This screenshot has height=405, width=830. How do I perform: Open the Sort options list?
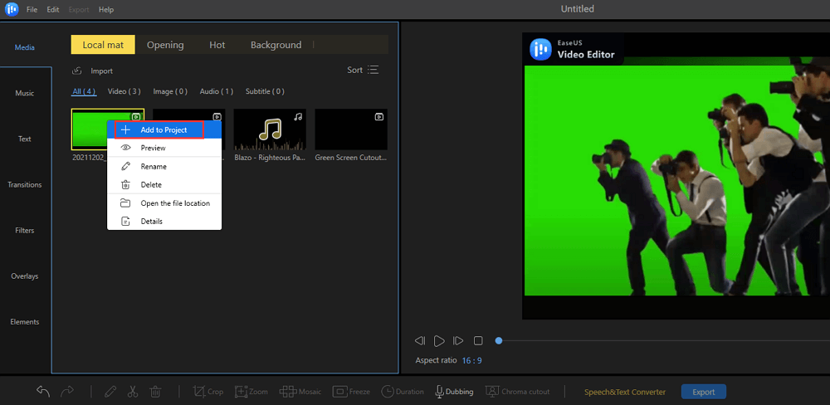[363, 71]
